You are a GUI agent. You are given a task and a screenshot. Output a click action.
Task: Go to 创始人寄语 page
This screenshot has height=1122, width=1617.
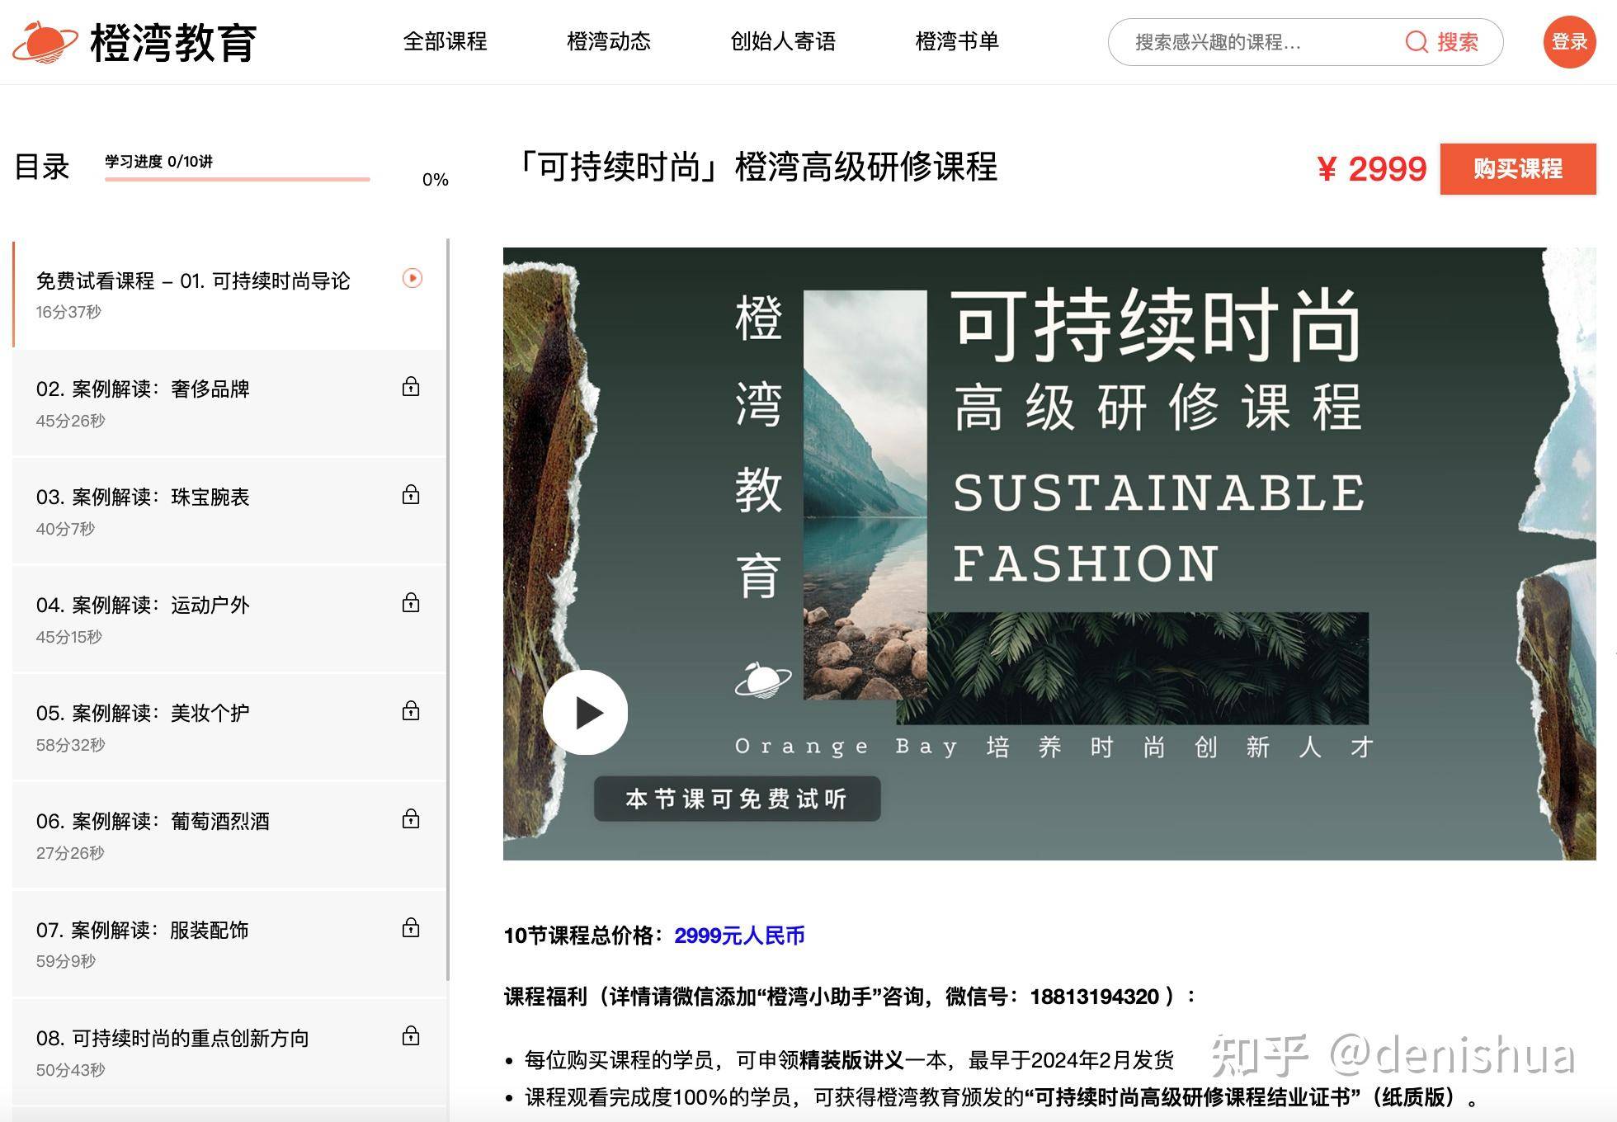783,41
